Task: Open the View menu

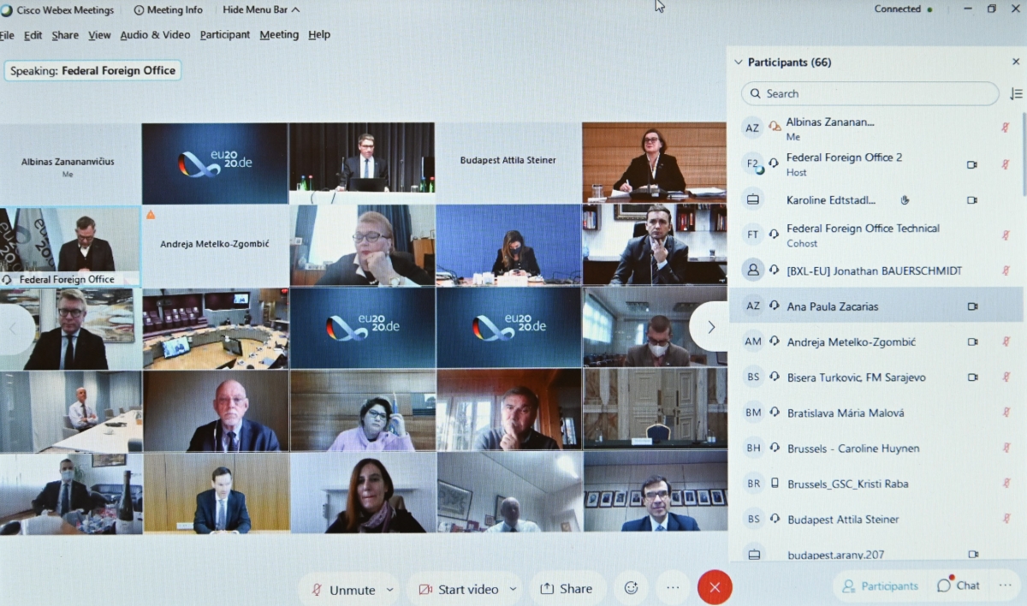Action: click(x=99, y=35)
